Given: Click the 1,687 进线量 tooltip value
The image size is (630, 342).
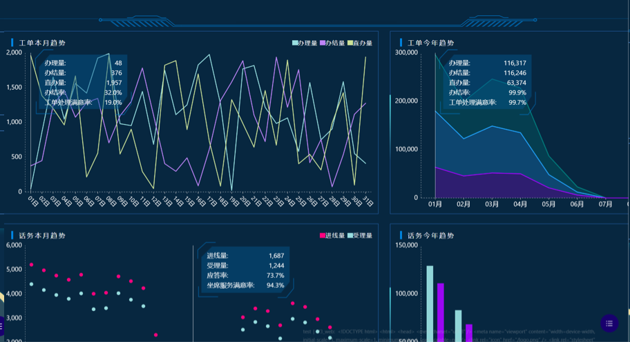Looking at the screenshot, I should (x=276, y=255).
